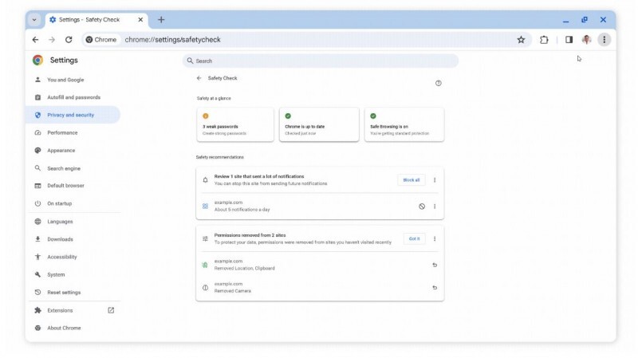Open more options for permissions removed card
Viewport: 638px width, 358px height.
click(435, 238)
